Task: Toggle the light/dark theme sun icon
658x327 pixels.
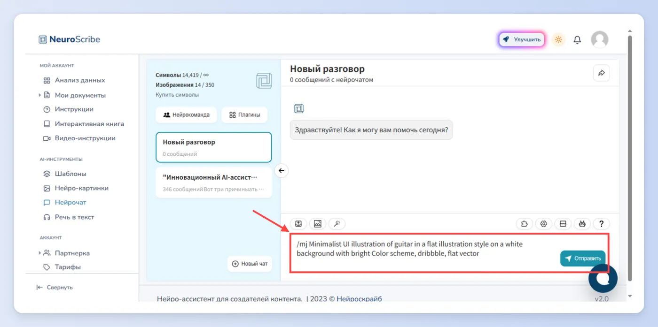Action: (x=558, y=39)
